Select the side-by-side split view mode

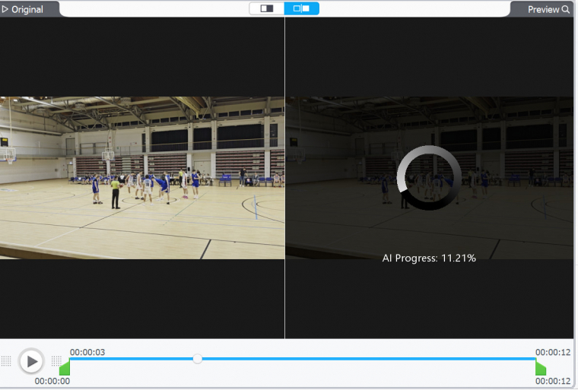click(x=301, y=8)
